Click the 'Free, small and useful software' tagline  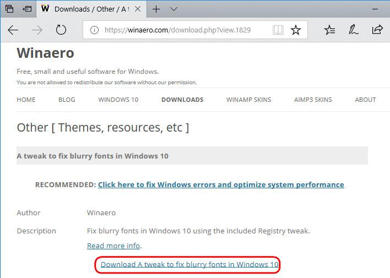click(88, 72)
